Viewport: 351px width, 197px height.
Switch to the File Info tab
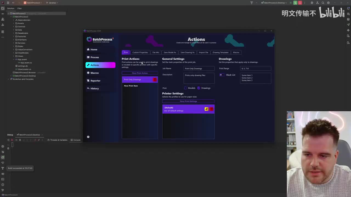(156, 53)
